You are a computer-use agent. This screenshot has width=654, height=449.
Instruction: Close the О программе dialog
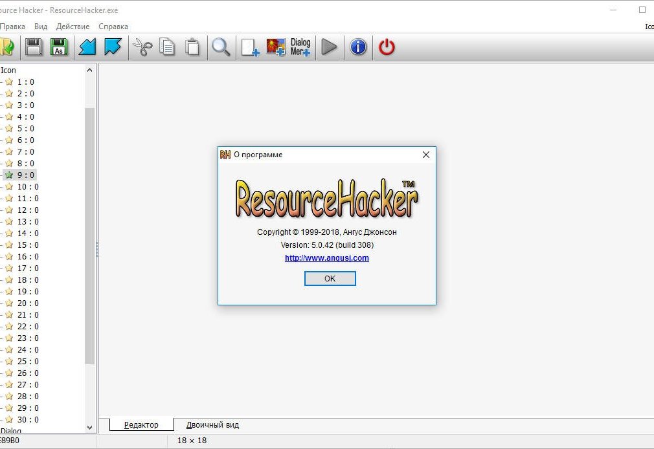click(426, 155)
